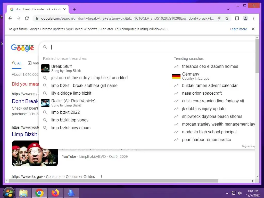Open trending search Germany
This screenshot has width=264, height=198.
[214, 76]
